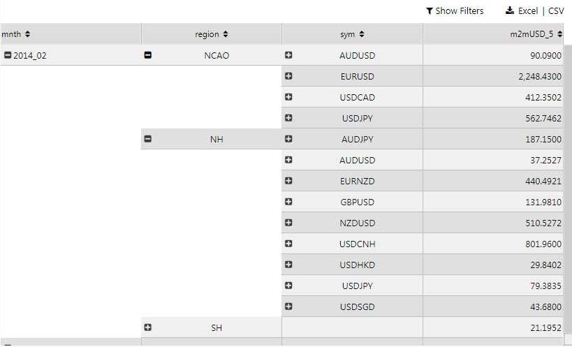Image resolution: width=572 pixels, height=347 pixels.
Task: Click the GBPUSD symbol cell
Action: pyautogui.click(x=357, y=202)
